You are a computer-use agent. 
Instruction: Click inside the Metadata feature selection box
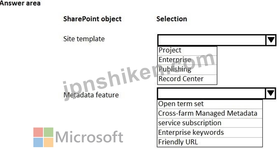(x=212, y=93)
